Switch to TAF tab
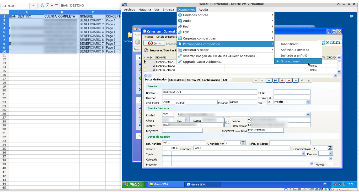359x192 pixels. coord(225,80)
